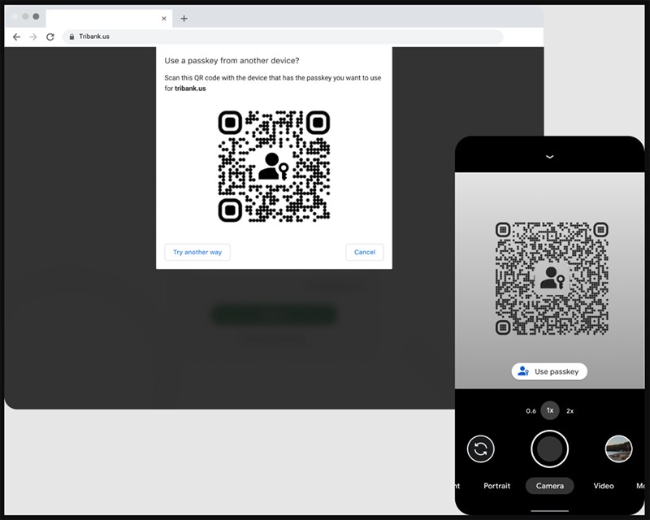This screenshot has height=520, width=650.
Task: Tap the scanned QR code in phone viewfinder
Action: pos(552,278)
